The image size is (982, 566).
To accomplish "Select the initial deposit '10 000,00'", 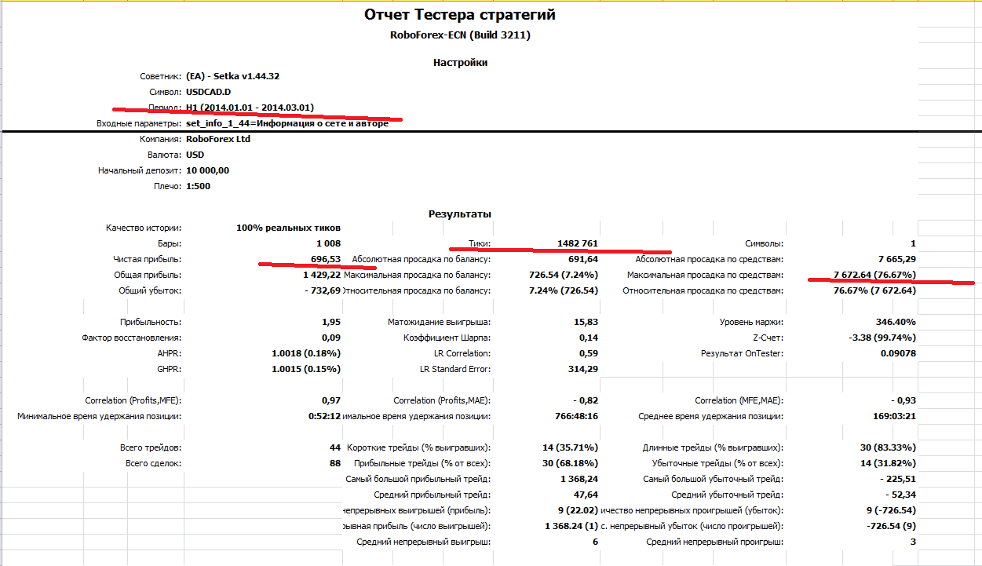I will 208,170.
